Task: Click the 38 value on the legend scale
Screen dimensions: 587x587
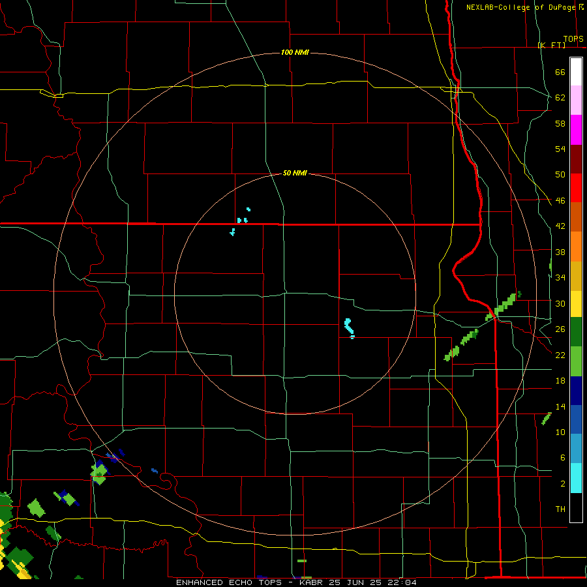Action: pos(560,252)
